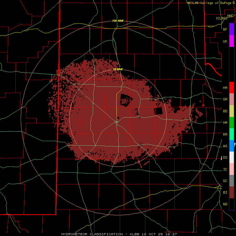Click the GC legend label
This screenshot has width=236, height=236.
[x=225, y=181]
